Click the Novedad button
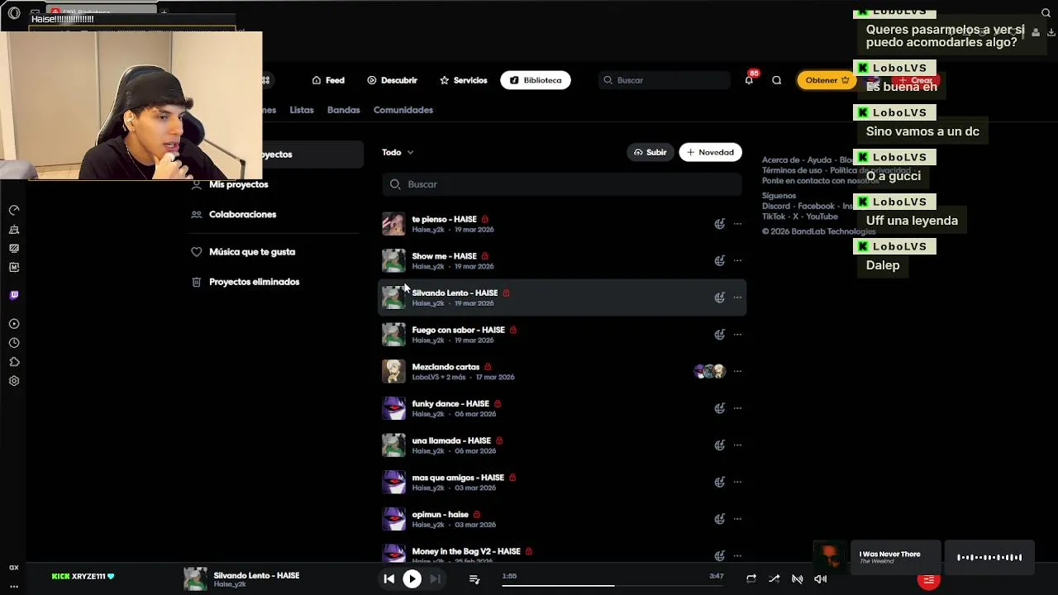The height and width of the screenshot is (595, 1058). pyautogui.click(x=711, y=152)
